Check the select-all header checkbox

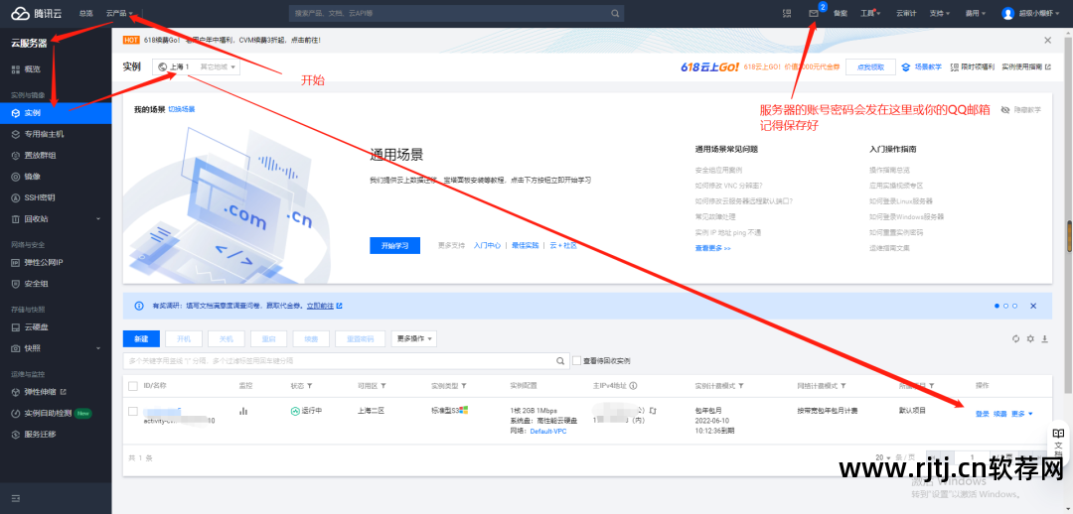(133, 386)
